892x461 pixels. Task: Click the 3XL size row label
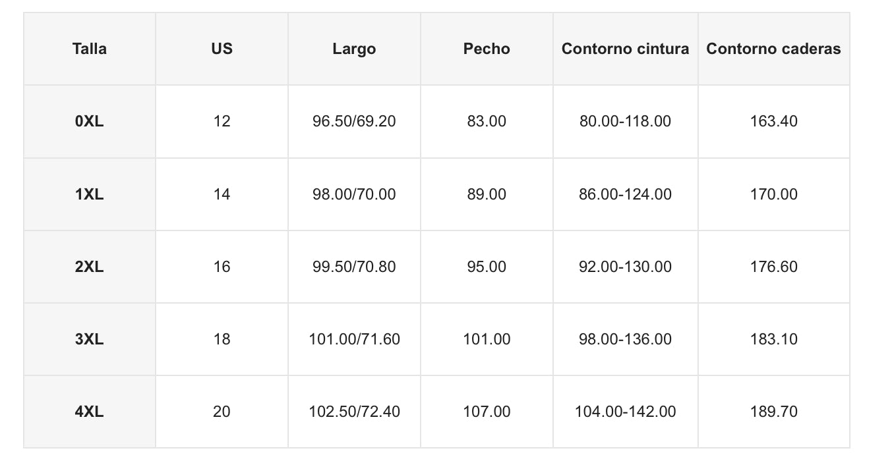(x=90, y=339)
